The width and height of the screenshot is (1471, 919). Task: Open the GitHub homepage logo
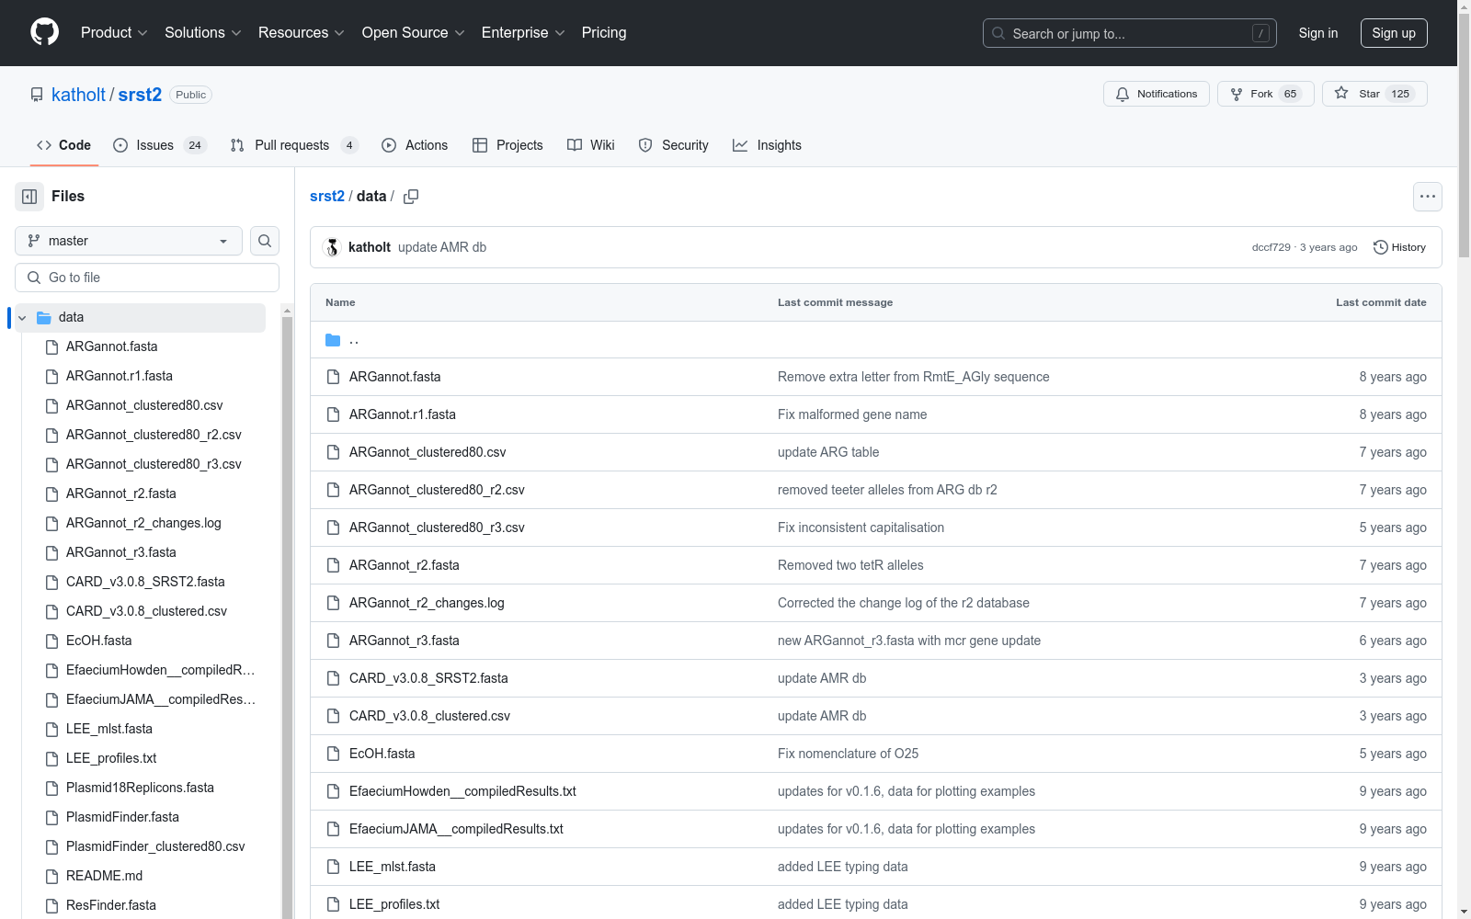pos(44,32)
